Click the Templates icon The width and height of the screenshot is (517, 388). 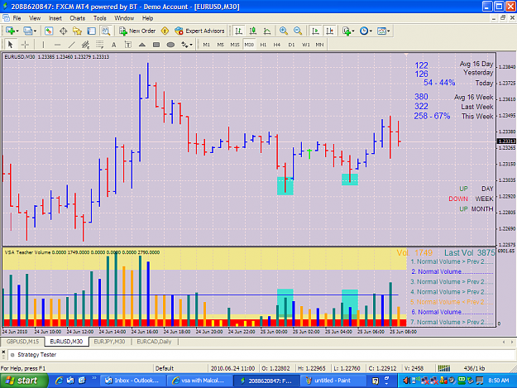381,31
